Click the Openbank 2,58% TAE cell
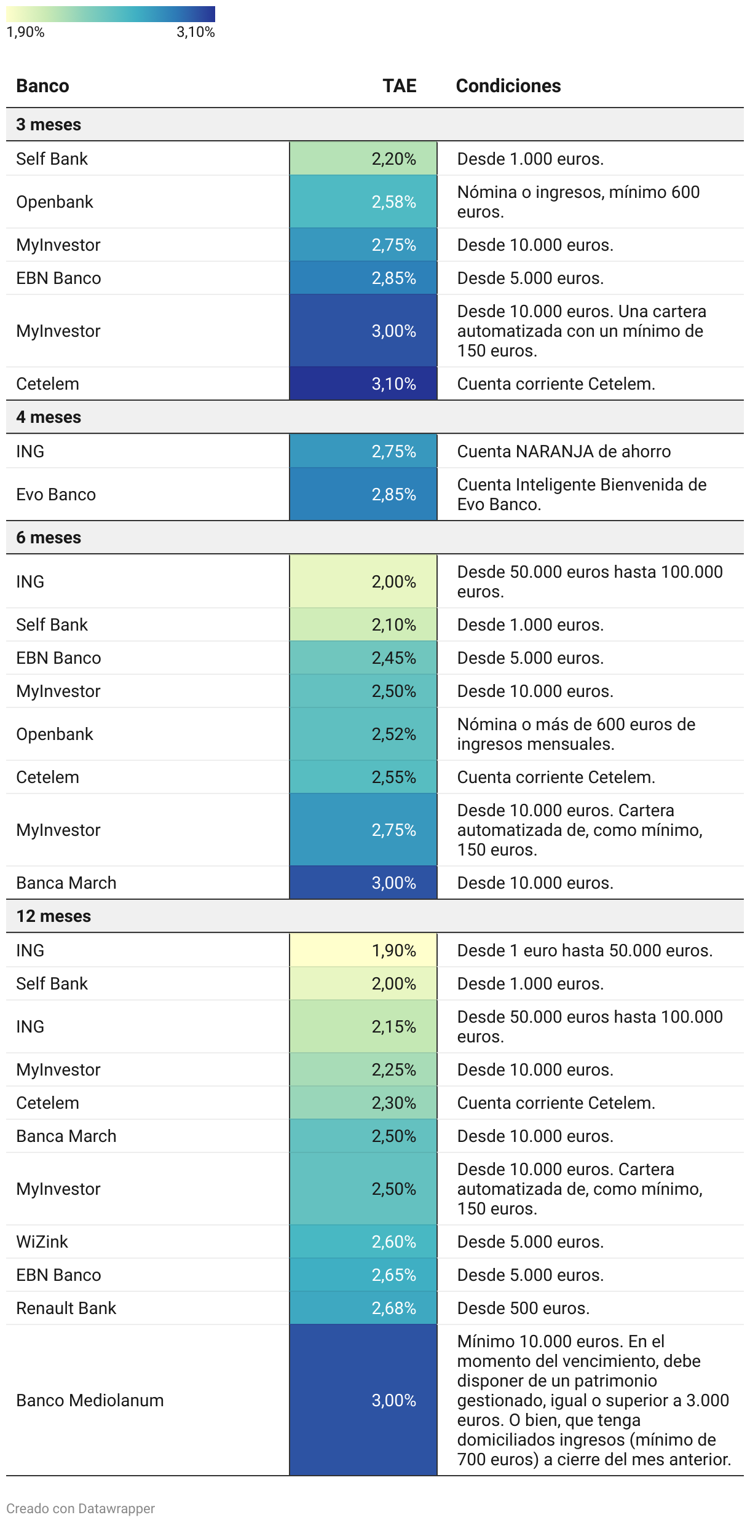This screenshot has width=750, height=1523. (363, 202)
